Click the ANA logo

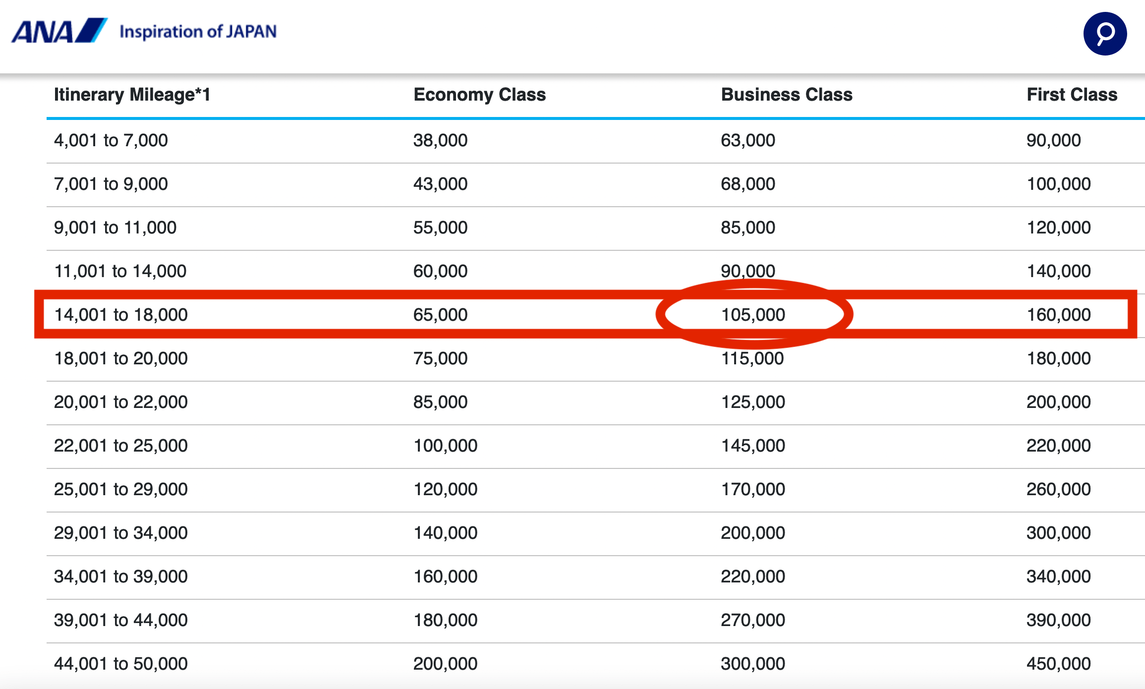59,31
